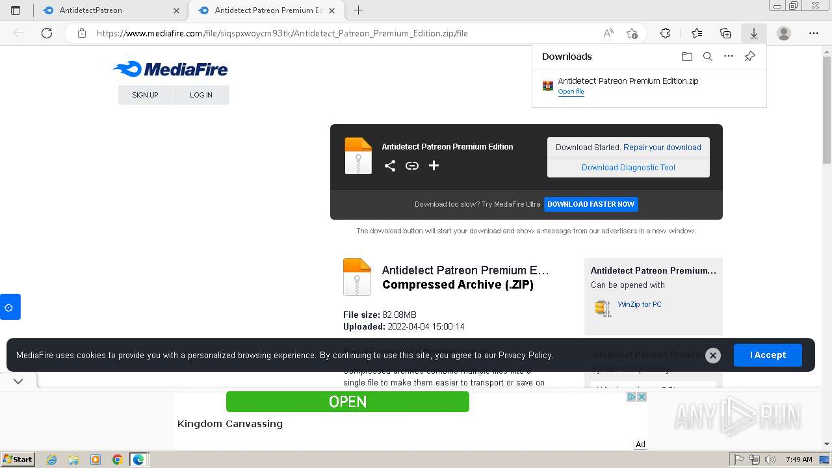Share the file via share icon
This screenshot has width=832, height=468.
390,166
